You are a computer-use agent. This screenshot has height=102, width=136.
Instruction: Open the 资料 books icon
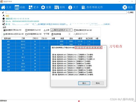tap(57, 7)
